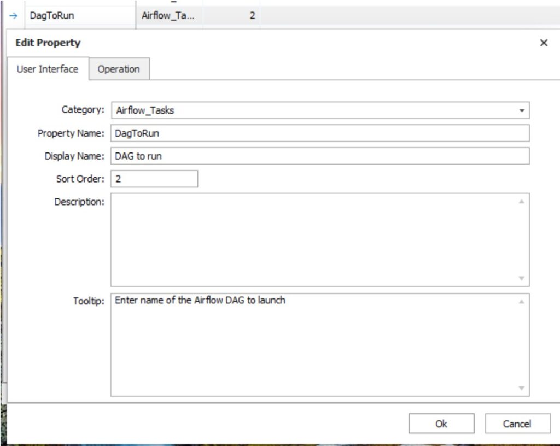Viewport: 560px width, 446px height.
Task: Click the Tooltip scrollbar down arrow
Action: click(522, 388)
